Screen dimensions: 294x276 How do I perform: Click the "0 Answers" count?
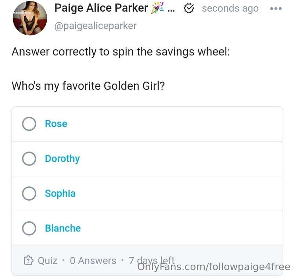(x=93, y=261)
